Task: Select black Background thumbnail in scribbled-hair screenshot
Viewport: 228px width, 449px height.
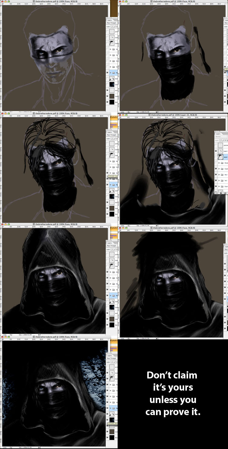Action: [x=112, y=214]
